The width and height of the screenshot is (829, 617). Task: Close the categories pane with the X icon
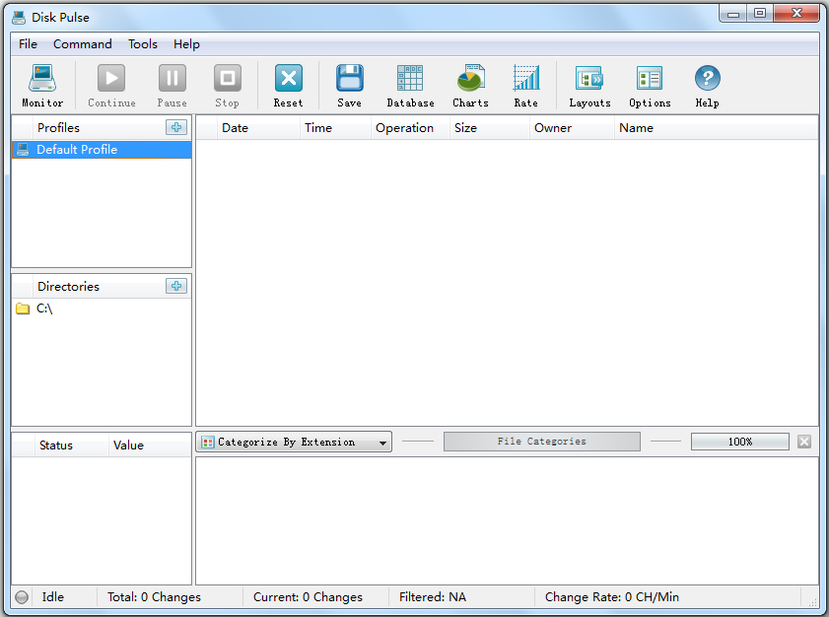[x=804, y=442]
